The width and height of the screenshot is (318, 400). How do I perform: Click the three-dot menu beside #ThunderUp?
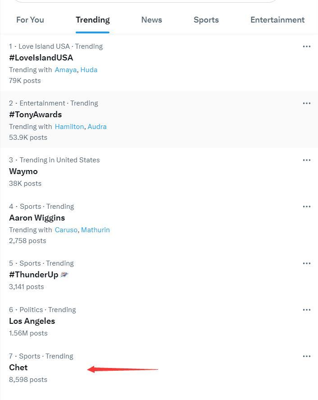tap(307, 263)
